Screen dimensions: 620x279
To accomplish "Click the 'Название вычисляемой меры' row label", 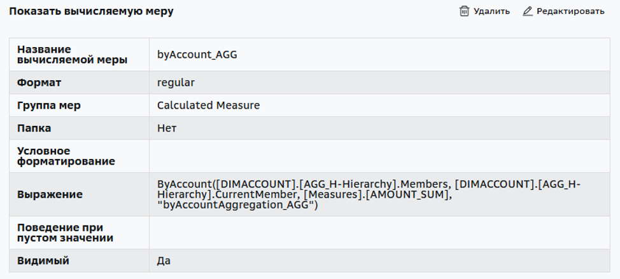I will (x=73, y=55).
